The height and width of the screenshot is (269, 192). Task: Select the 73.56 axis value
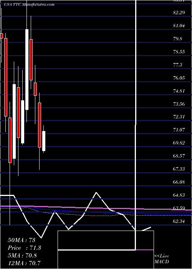click(179, 104)
